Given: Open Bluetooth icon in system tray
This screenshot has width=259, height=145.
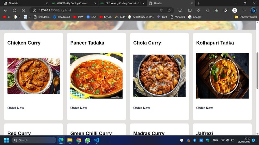Looking at the screenshot, I should [195, 140].
